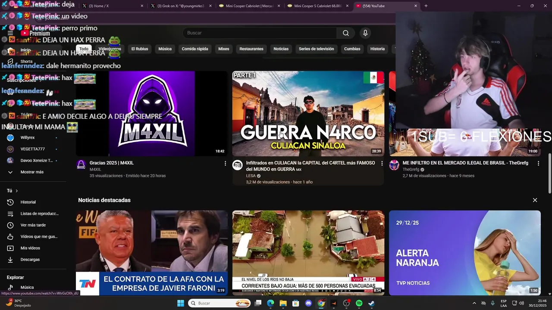Play the GUERRA N4RCO Culiacan thumbnail

(x=308, y=114)
